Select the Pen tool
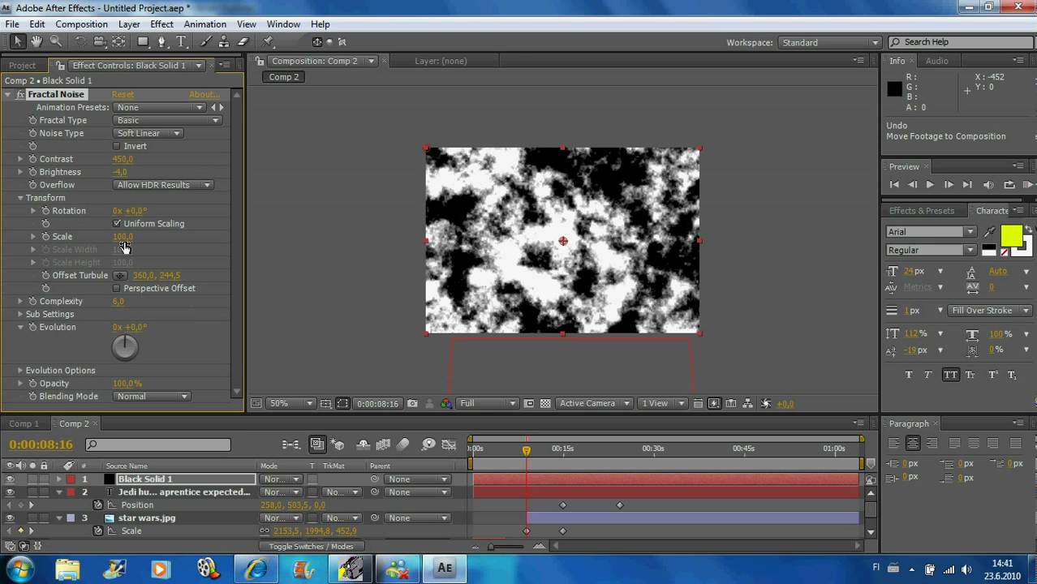Viewport: 1037px width, 584px height. pos(162,41)
